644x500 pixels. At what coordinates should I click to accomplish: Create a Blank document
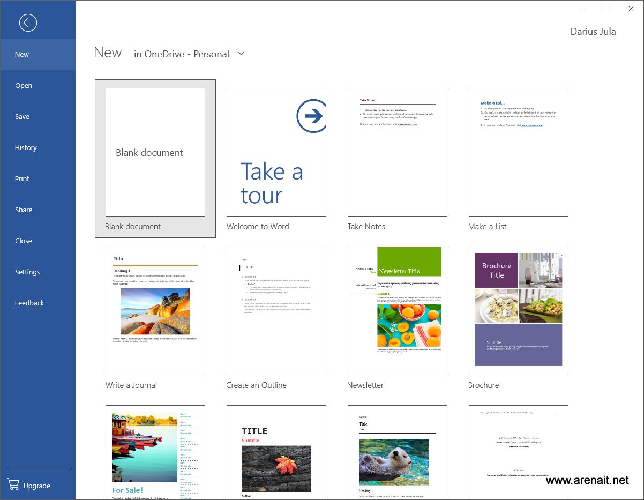pyautogui.click(x=155, y=152)
